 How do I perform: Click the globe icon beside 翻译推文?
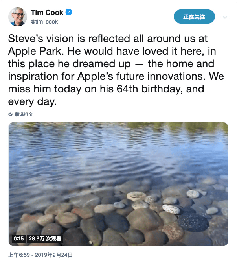(x=10, y=114)
